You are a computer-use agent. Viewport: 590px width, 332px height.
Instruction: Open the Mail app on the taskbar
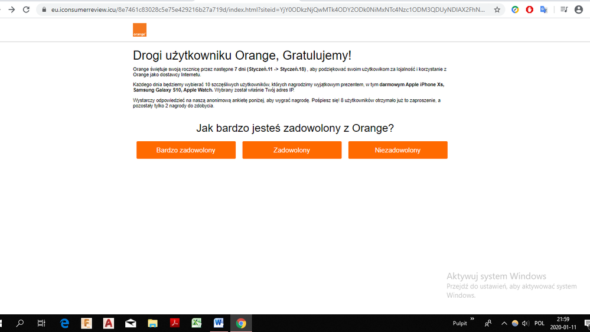131,323
